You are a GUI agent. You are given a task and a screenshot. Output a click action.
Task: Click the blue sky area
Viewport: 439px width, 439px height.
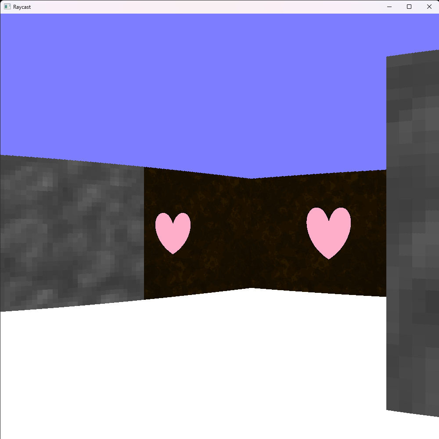(x=198, y=88)
